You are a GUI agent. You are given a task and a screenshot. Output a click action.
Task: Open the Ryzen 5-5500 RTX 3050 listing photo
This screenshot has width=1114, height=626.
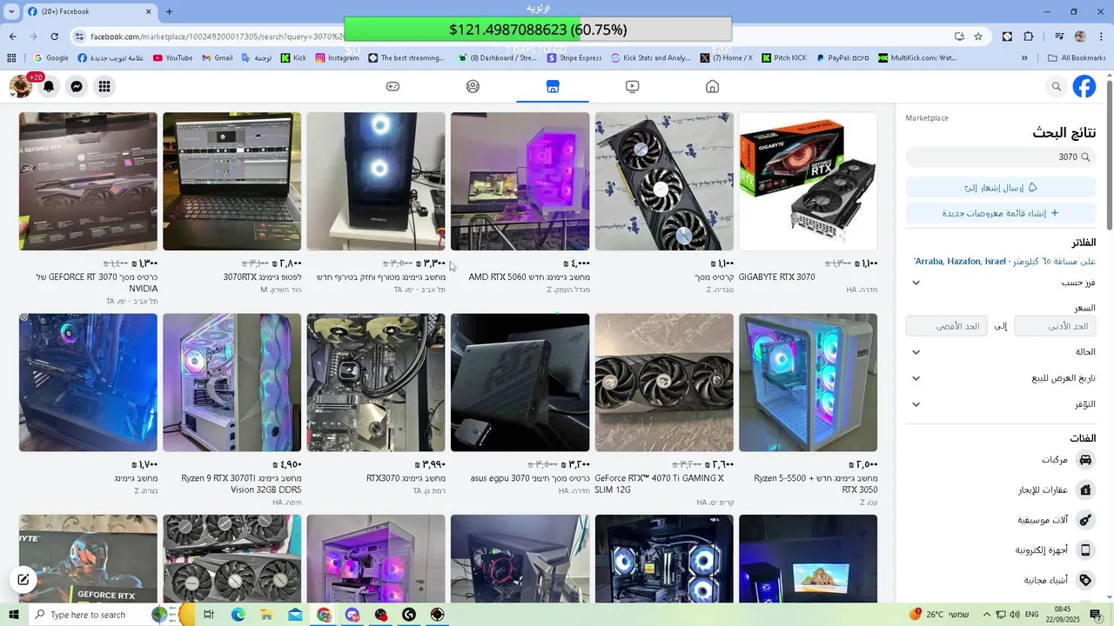[x=808, y=383]
